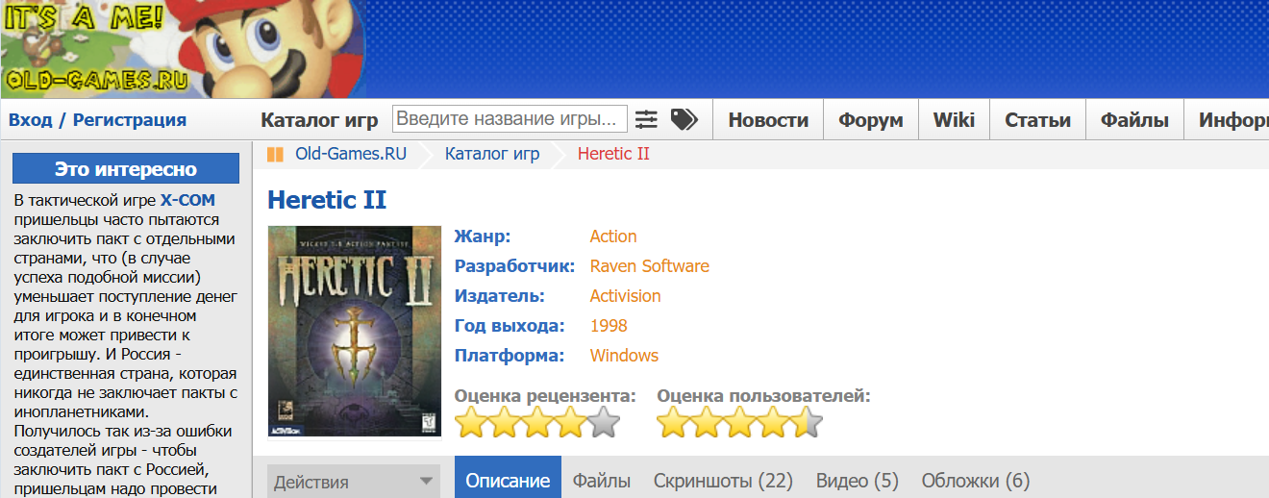Open the Видео (5) tab
1269x498 pixels.
pyautogui.click(x=858, y=481)
